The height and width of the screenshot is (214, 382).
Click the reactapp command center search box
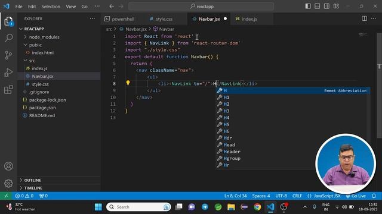click(201, 7)
